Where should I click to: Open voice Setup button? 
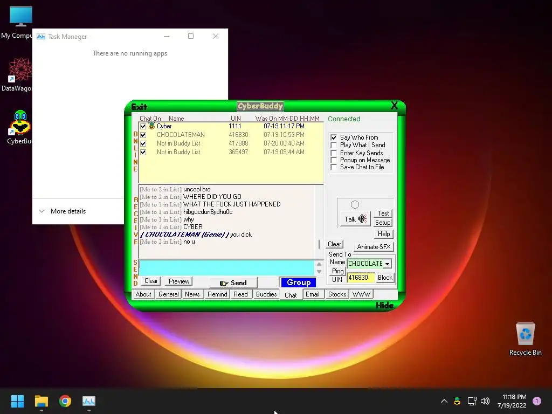[383, 223]
